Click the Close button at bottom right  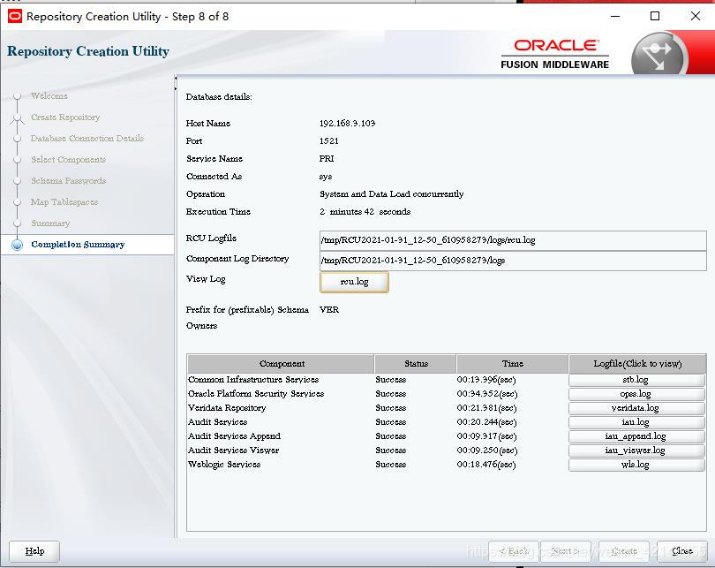tap(682, 551)
